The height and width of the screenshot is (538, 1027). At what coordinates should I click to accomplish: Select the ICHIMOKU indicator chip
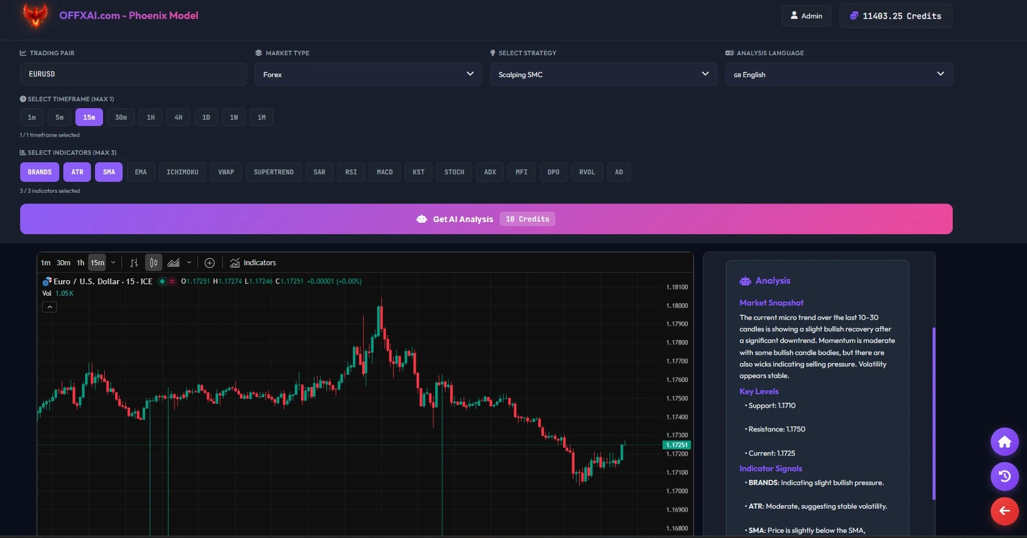[182, 172]
